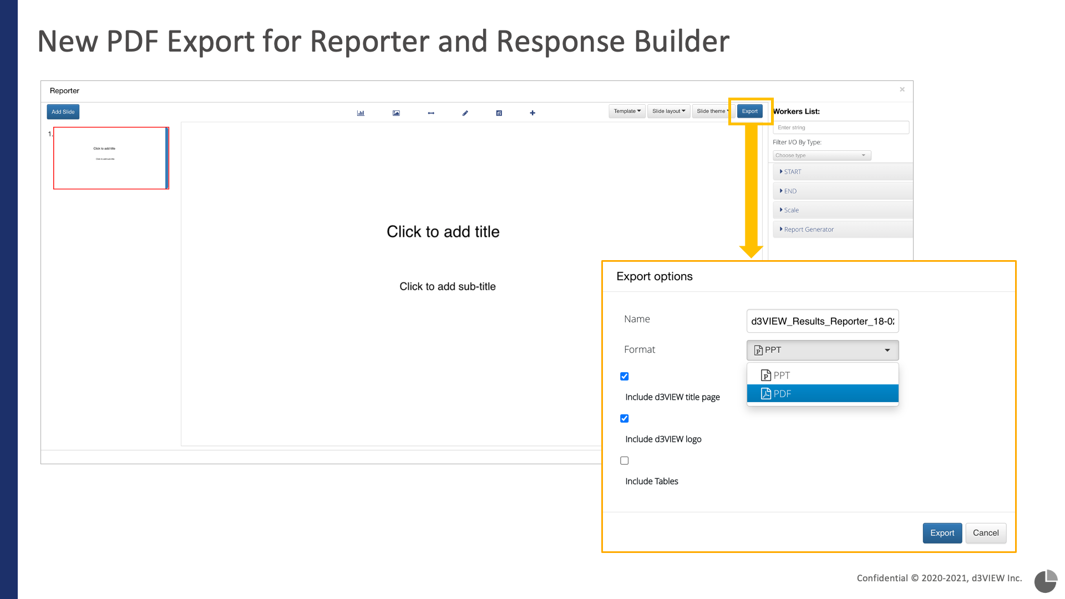Select the pencil edit icon in the toolbar
1065x599 pixels.
[x=465, y=113]
